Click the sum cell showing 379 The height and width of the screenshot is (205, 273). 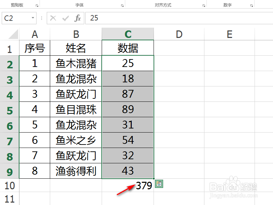point(128,185)
